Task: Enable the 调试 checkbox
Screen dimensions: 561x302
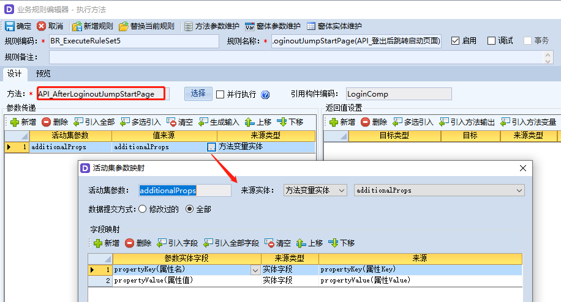Action: click(x=491, y=41)
